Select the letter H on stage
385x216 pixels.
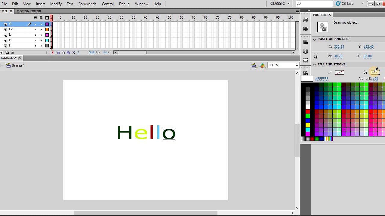(125, 133)
